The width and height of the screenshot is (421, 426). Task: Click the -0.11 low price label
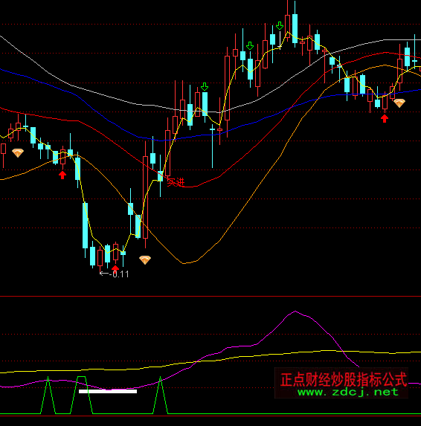tap(115, 274)
